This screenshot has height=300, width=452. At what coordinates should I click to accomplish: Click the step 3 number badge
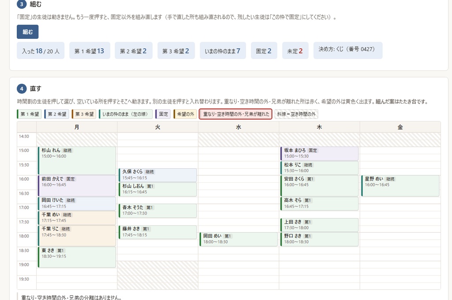pos(22,4)
